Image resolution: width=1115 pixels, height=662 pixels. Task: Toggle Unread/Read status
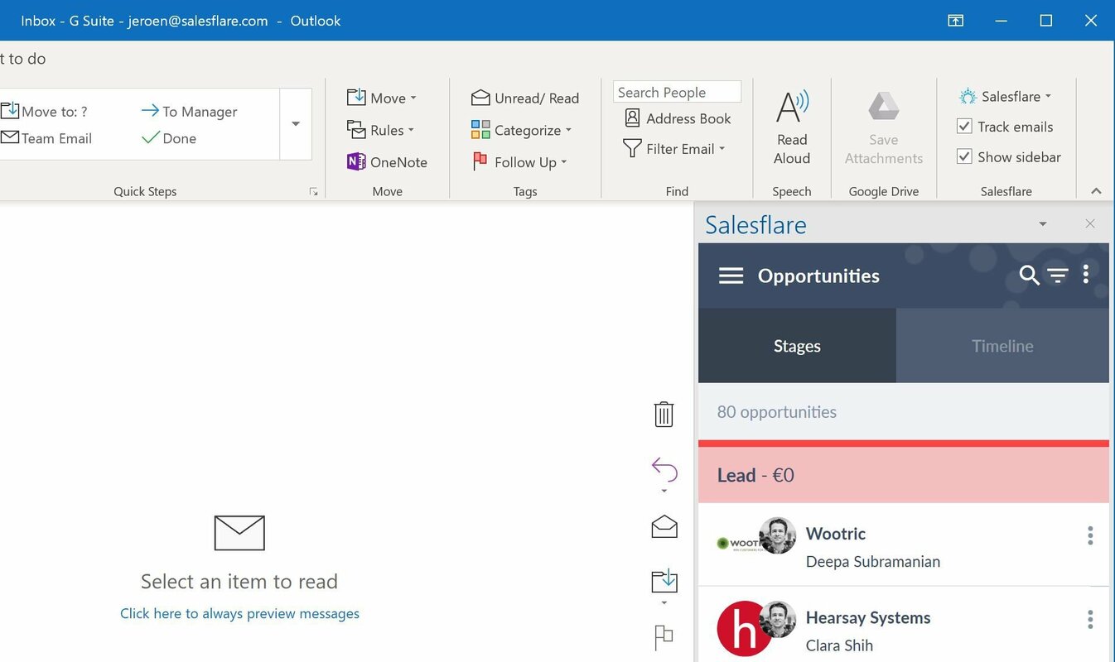[525, 98]
